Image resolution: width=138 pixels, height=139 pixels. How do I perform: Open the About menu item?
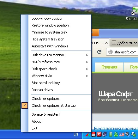coord(56,121)
